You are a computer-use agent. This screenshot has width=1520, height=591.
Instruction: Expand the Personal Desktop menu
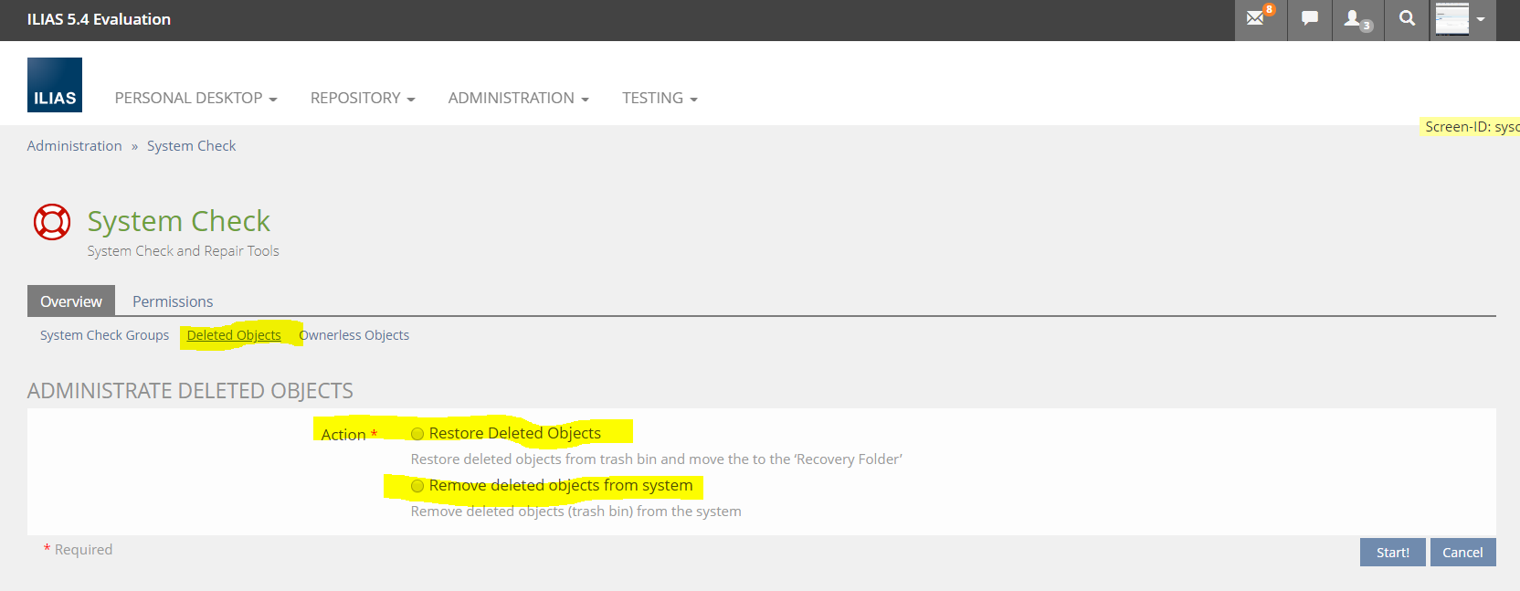(195, 98)
